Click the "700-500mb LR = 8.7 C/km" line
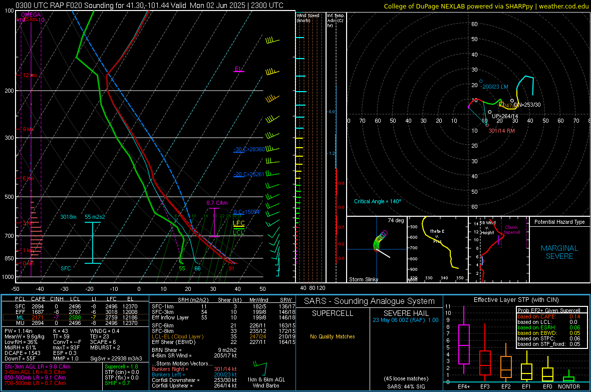Viewport: 591px width, 392px height. pos(35,383)
